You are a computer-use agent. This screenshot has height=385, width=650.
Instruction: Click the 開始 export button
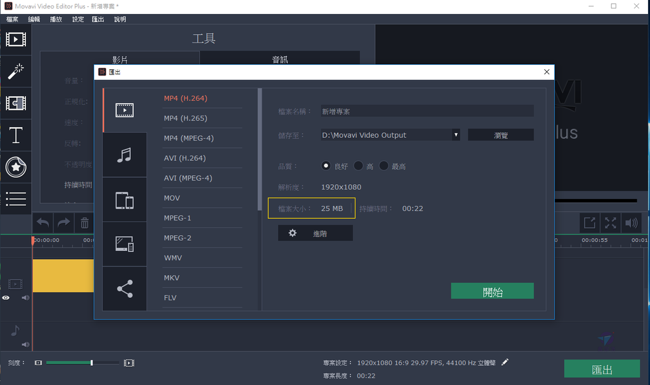coord(492,291)
